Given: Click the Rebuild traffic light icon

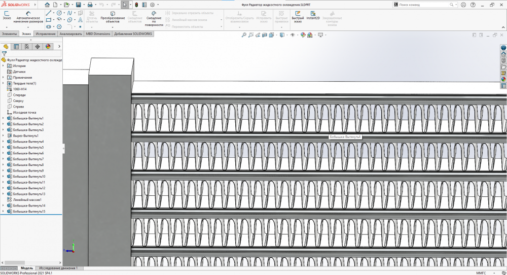Looking at the screenshot, I should (136, 5).
